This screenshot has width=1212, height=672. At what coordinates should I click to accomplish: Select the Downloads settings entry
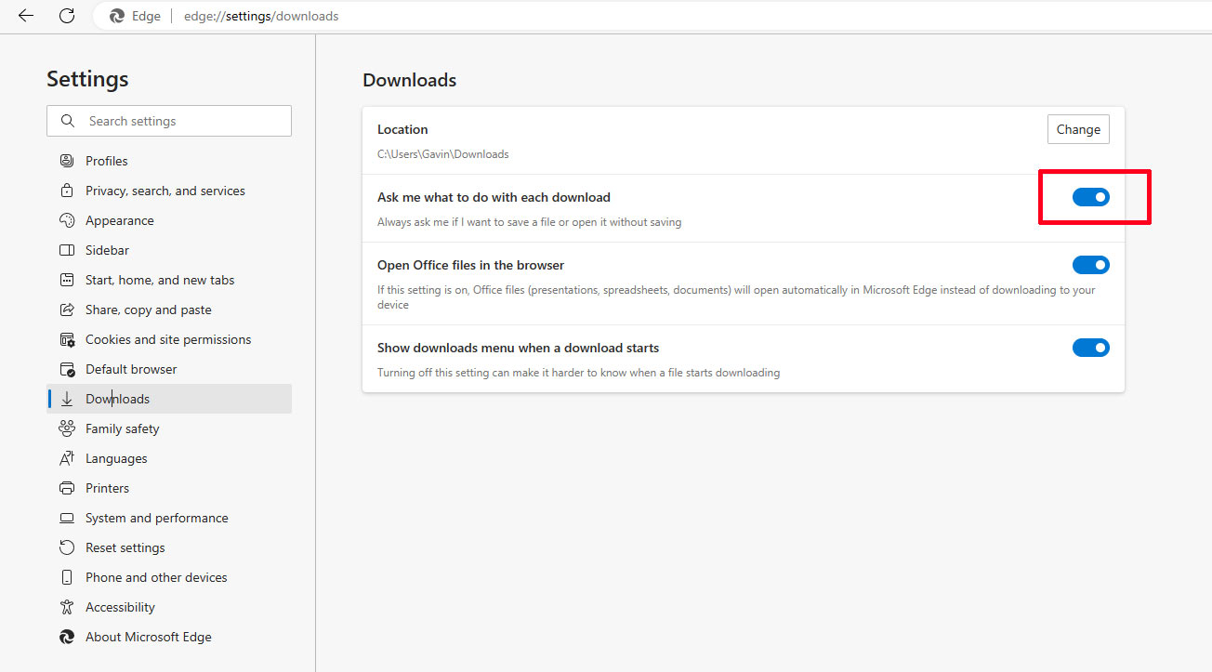[169, 399]
